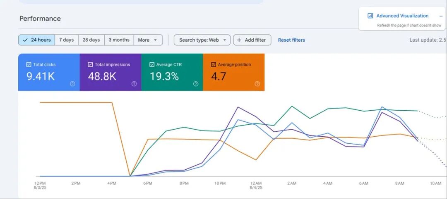Switch to the 7 days range

pos(66,40)
